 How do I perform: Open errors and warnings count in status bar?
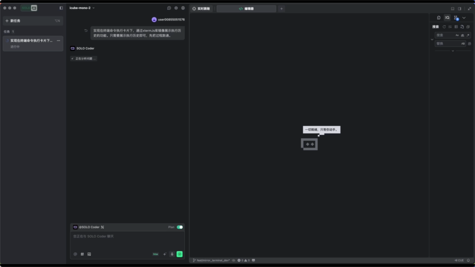244,260
